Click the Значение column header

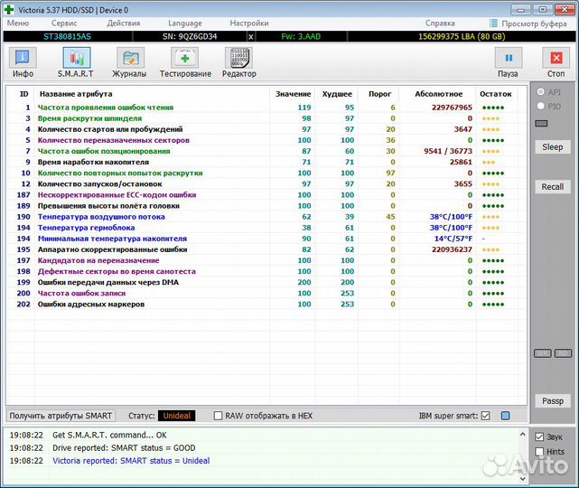(x=294, y=94)
